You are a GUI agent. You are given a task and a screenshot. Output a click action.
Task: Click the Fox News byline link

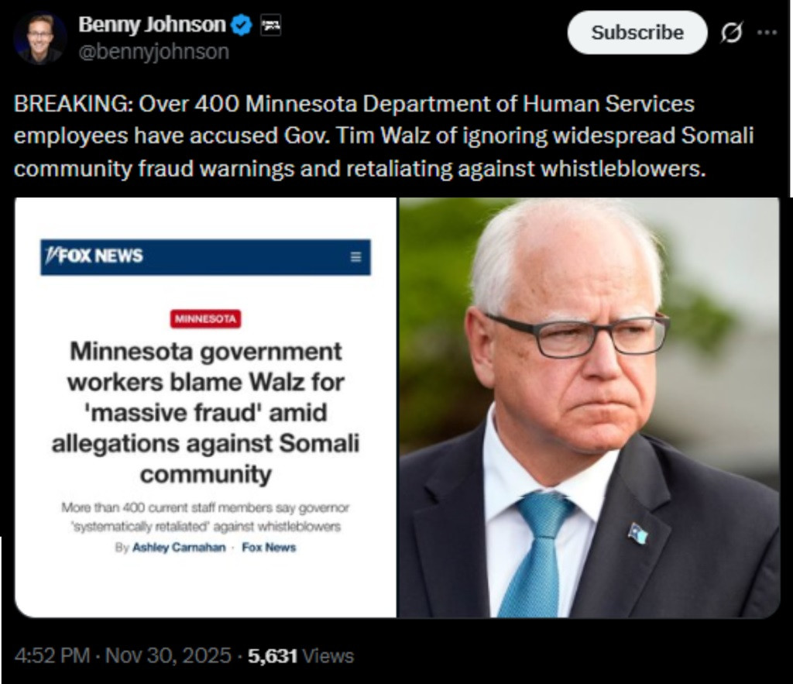click(x=269, y=548)
